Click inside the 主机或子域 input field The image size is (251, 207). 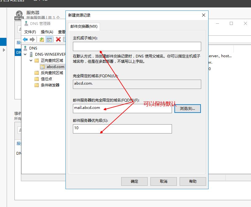click(x=137, y=46)
